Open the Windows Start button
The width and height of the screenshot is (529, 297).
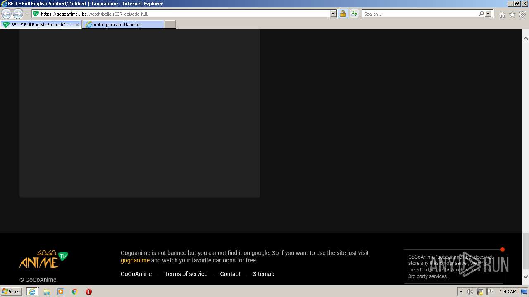12,292
